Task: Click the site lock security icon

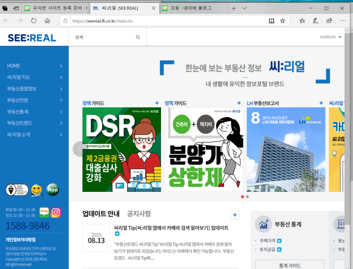Action: click(x=65, y=21)
